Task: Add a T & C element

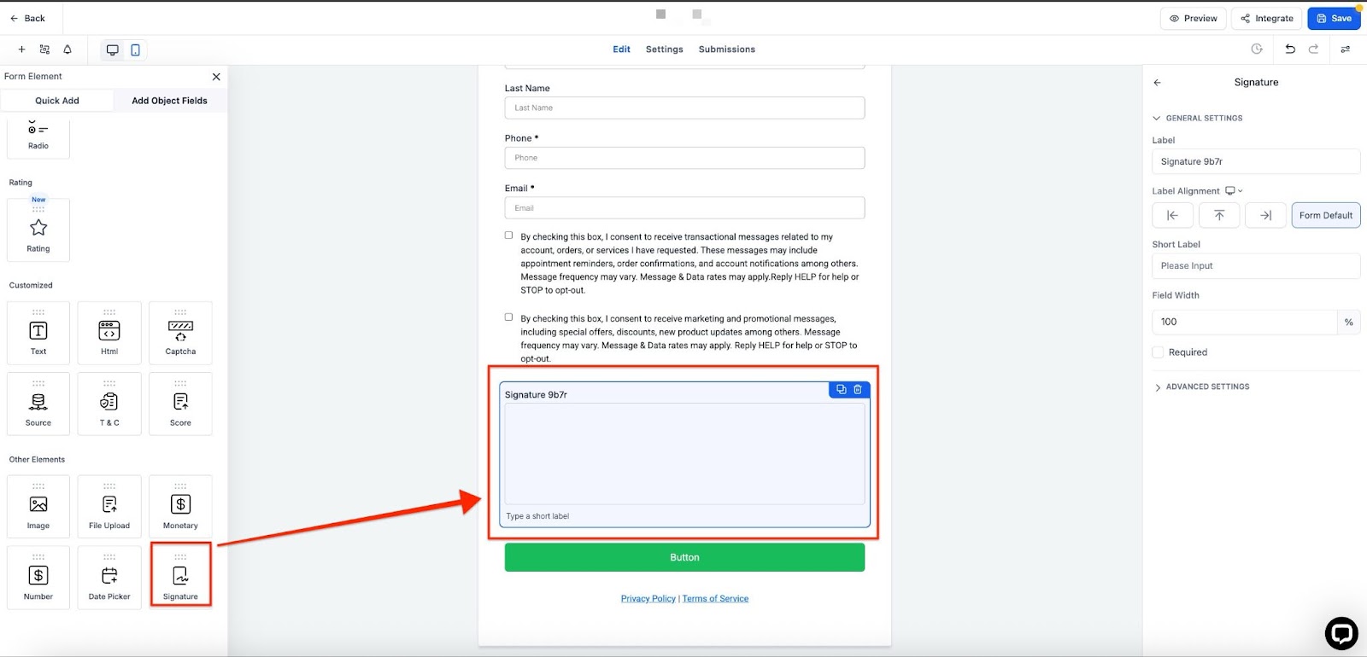Action: [109, 404]
